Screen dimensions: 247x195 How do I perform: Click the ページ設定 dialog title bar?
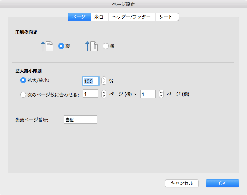[123, 5]
